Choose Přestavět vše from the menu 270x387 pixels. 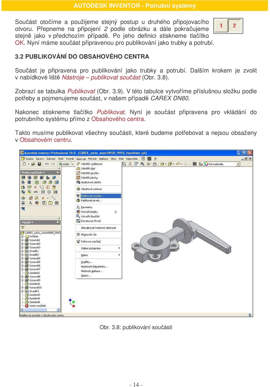99,235
